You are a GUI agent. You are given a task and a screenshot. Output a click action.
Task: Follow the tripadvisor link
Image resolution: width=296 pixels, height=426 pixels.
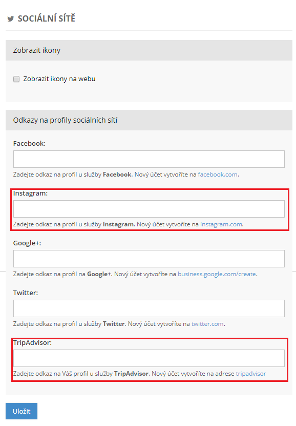(251, 374)
